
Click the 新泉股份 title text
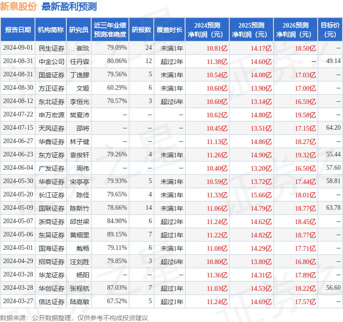tap(18, 6)
